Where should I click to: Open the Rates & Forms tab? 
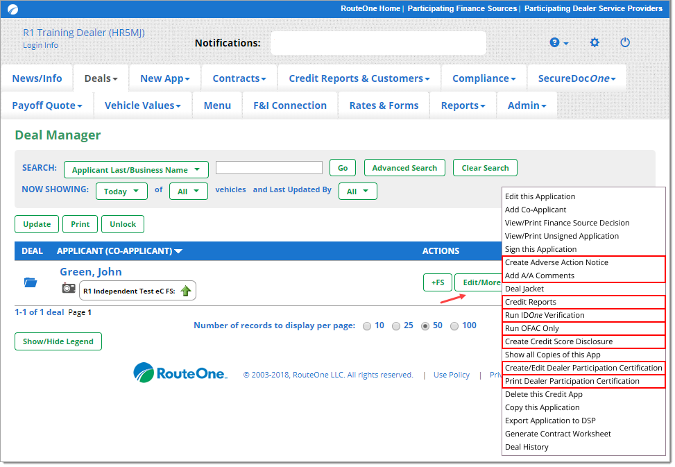tap(384, 105)
